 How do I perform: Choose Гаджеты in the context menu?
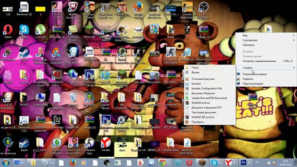click(266, 79)
